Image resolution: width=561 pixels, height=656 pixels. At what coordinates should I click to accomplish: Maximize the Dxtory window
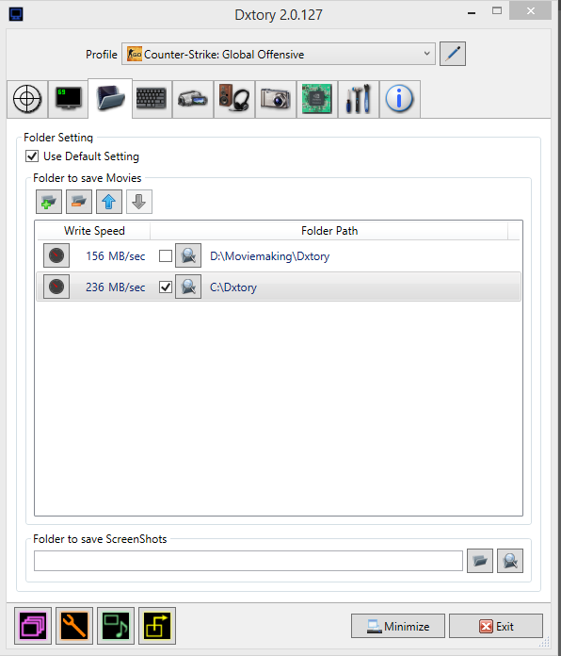click(497, 11)
